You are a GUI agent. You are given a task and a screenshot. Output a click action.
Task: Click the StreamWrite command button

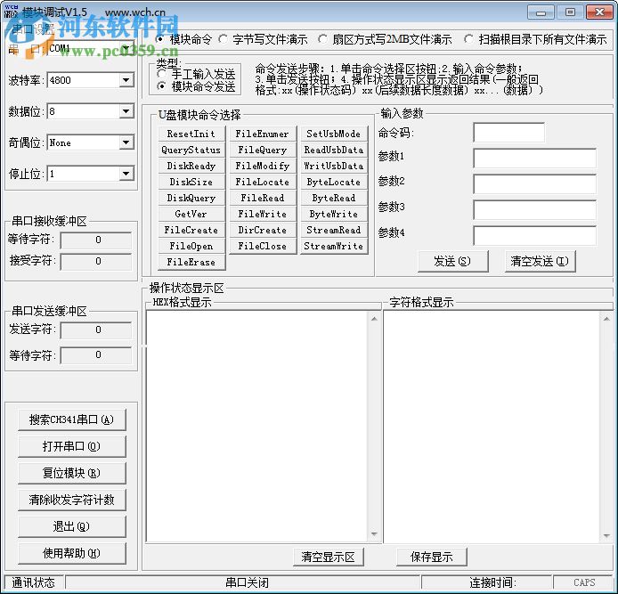(334, 246)
